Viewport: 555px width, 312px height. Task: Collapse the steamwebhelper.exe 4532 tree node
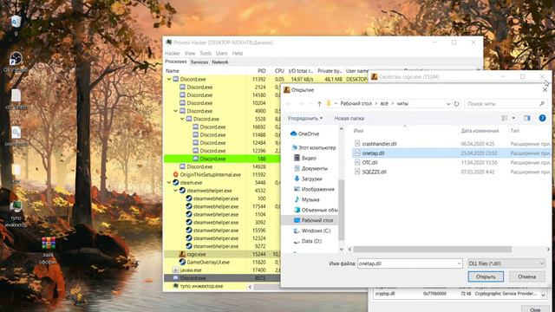click(175, 191)
